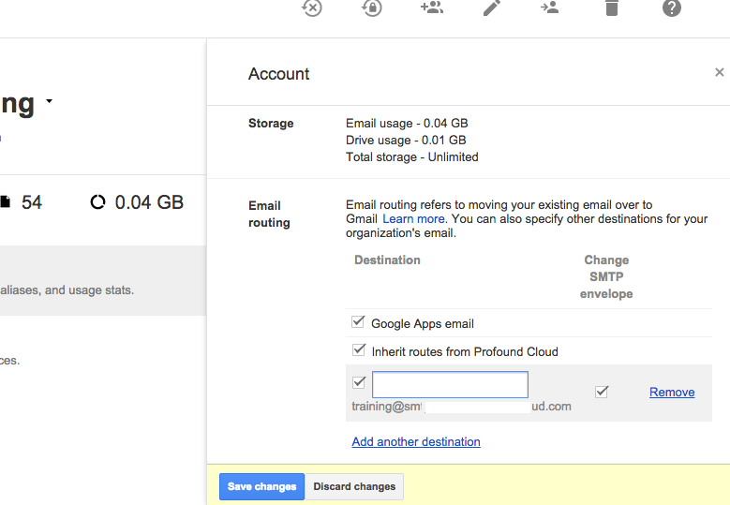The width and height of the screenshot is (730, 505).
Task: Click the Email routing section label
Action: (269, 215)
